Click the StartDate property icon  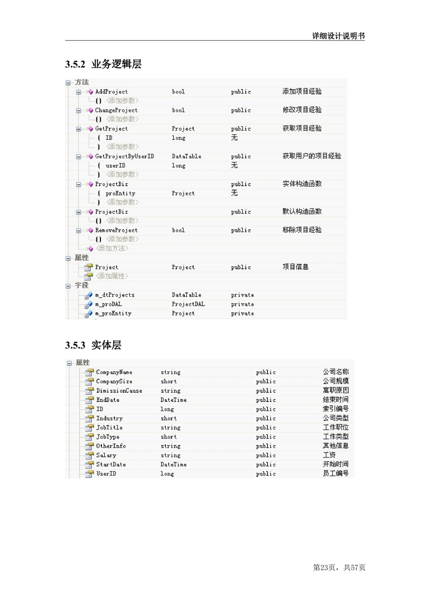(89, 464)
